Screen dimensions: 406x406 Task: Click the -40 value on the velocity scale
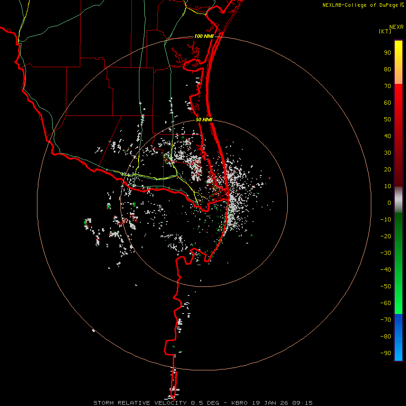(386, 270)
